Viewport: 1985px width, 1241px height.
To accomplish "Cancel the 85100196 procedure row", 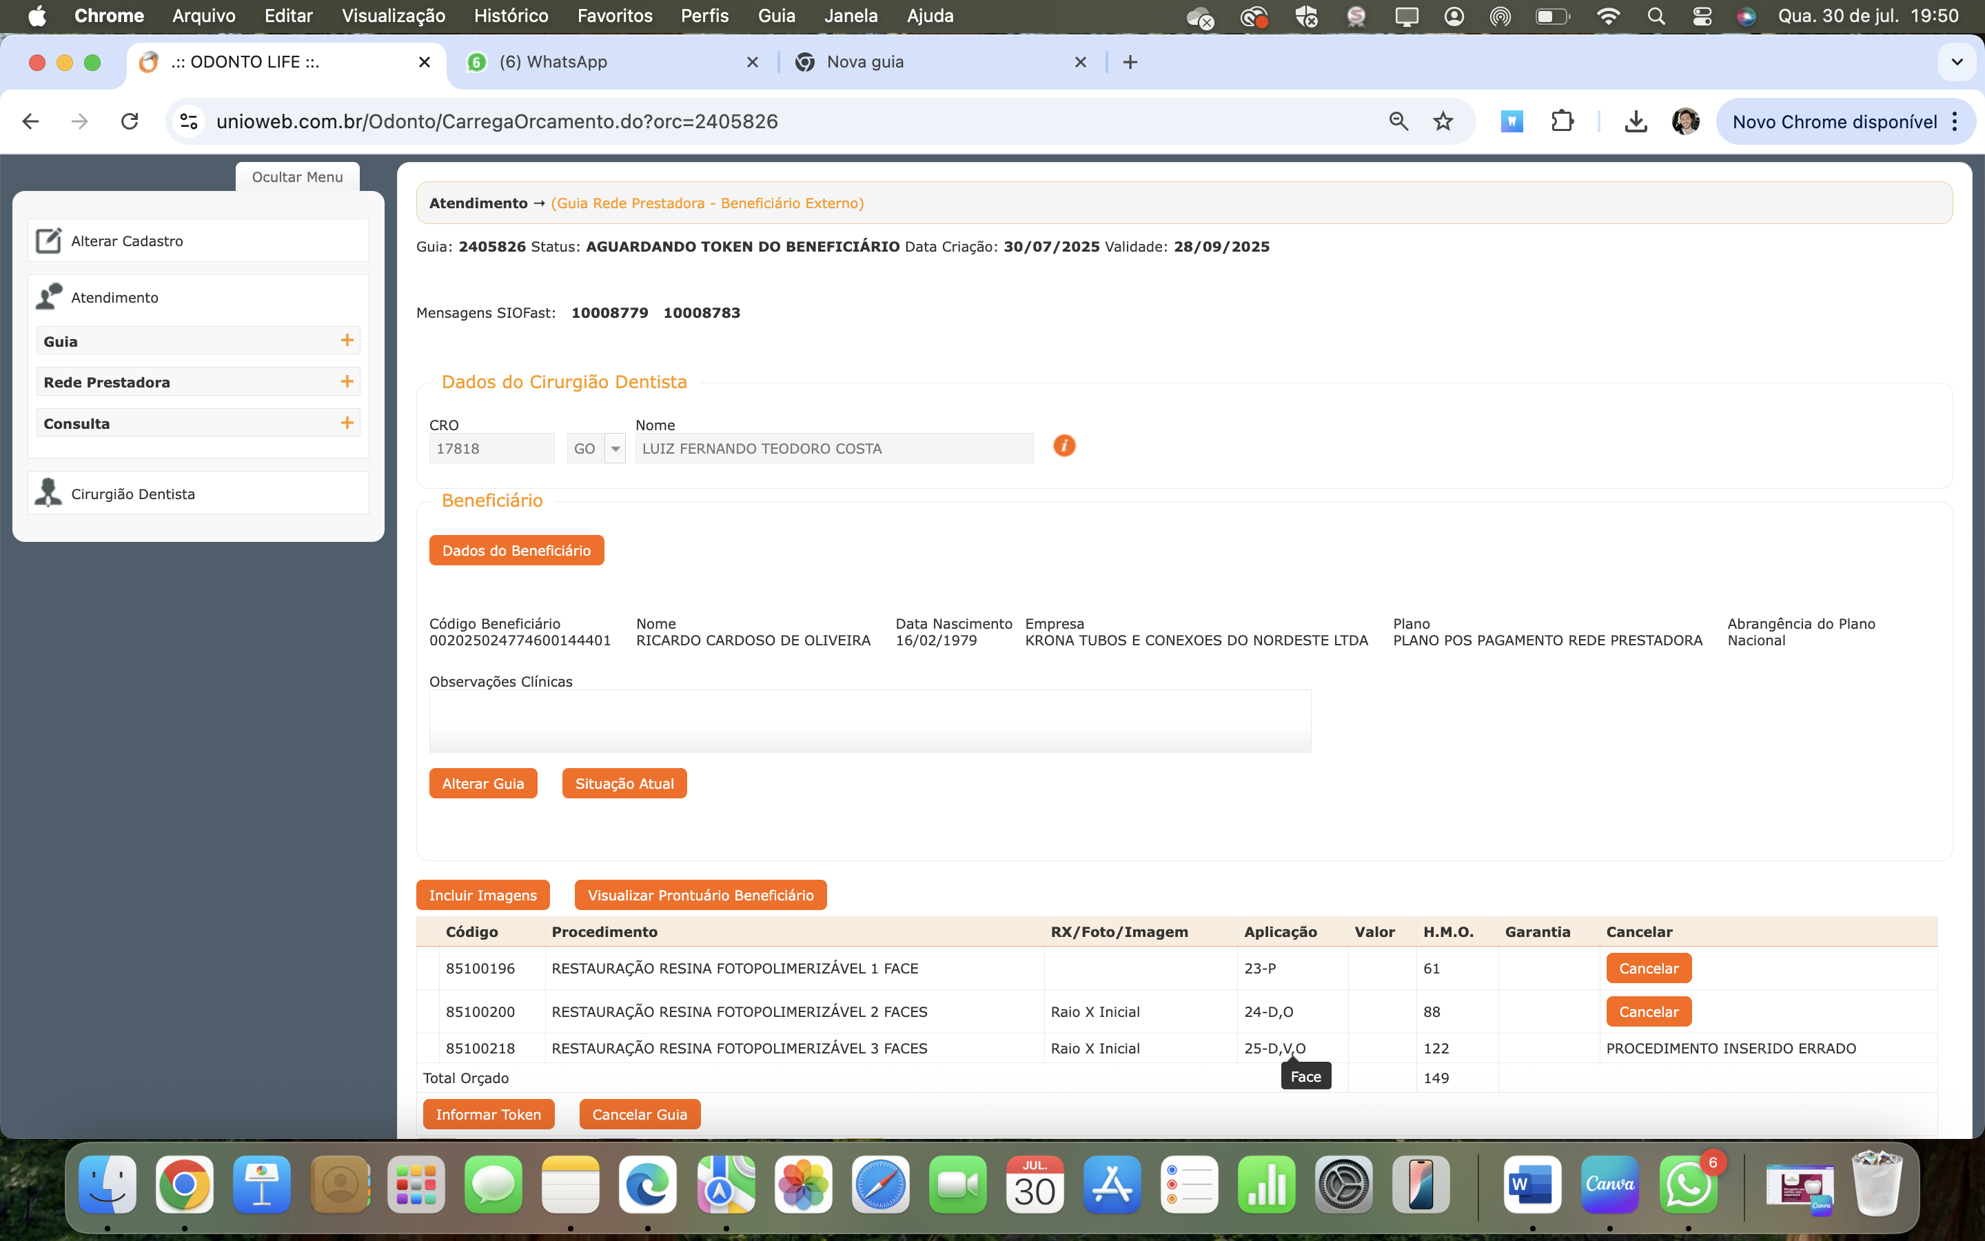I will pyautogui.click(x=1648, y=969).
